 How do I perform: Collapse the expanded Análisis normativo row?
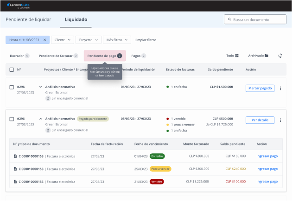point(41,119)
